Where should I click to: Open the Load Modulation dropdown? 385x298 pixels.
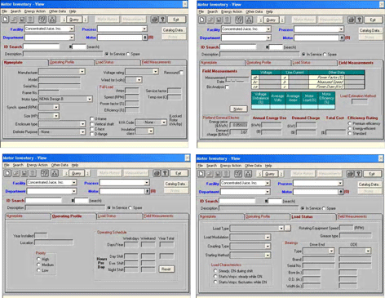(x=268, y=238)
